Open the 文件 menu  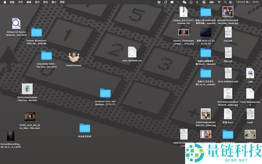pos(20,2)
